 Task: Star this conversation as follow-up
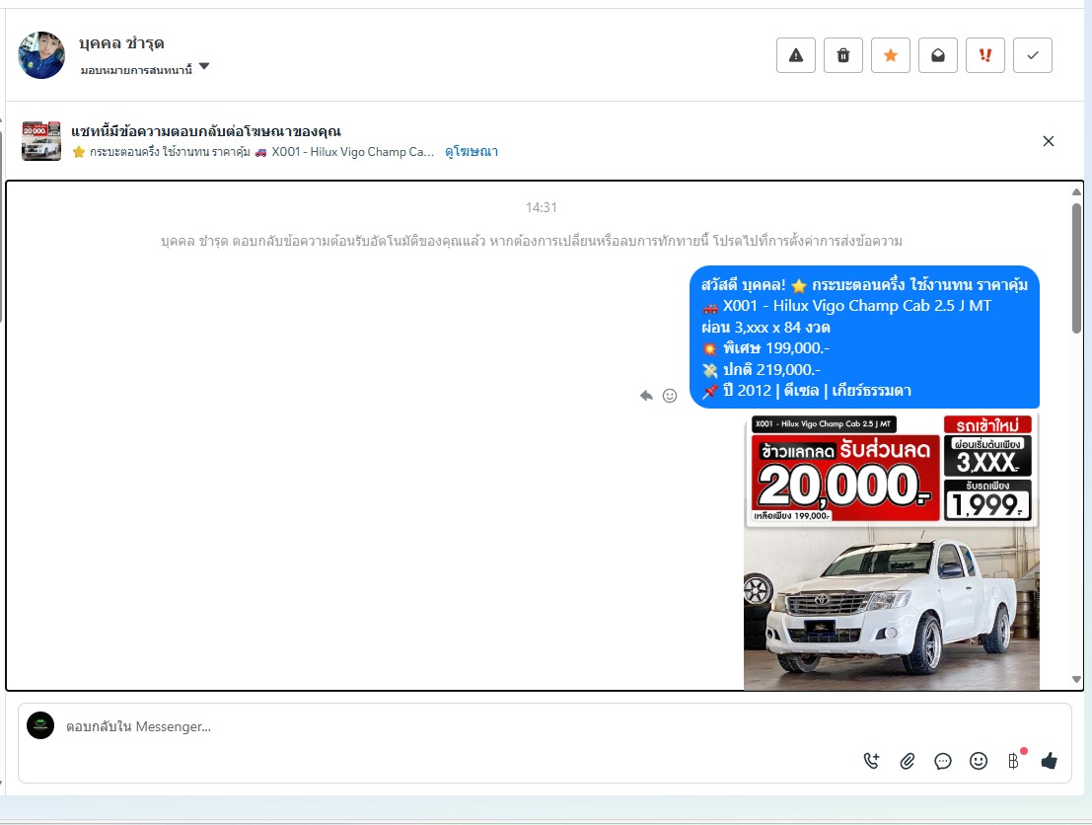pyautogui.click(x=891, y=55)
